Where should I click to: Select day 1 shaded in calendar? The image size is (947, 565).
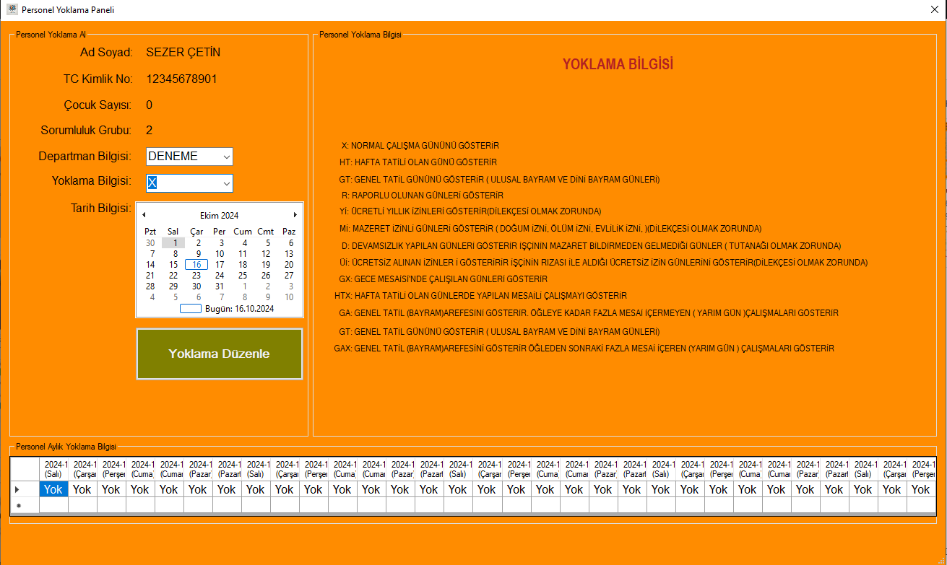pyautogui.click(x=173, y=242)
